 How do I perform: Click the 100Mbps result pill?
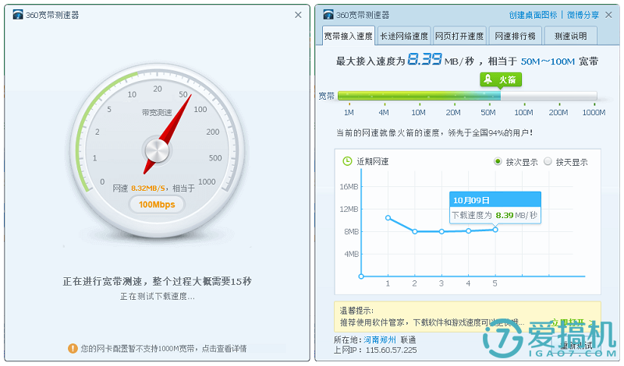pos(157,204)
